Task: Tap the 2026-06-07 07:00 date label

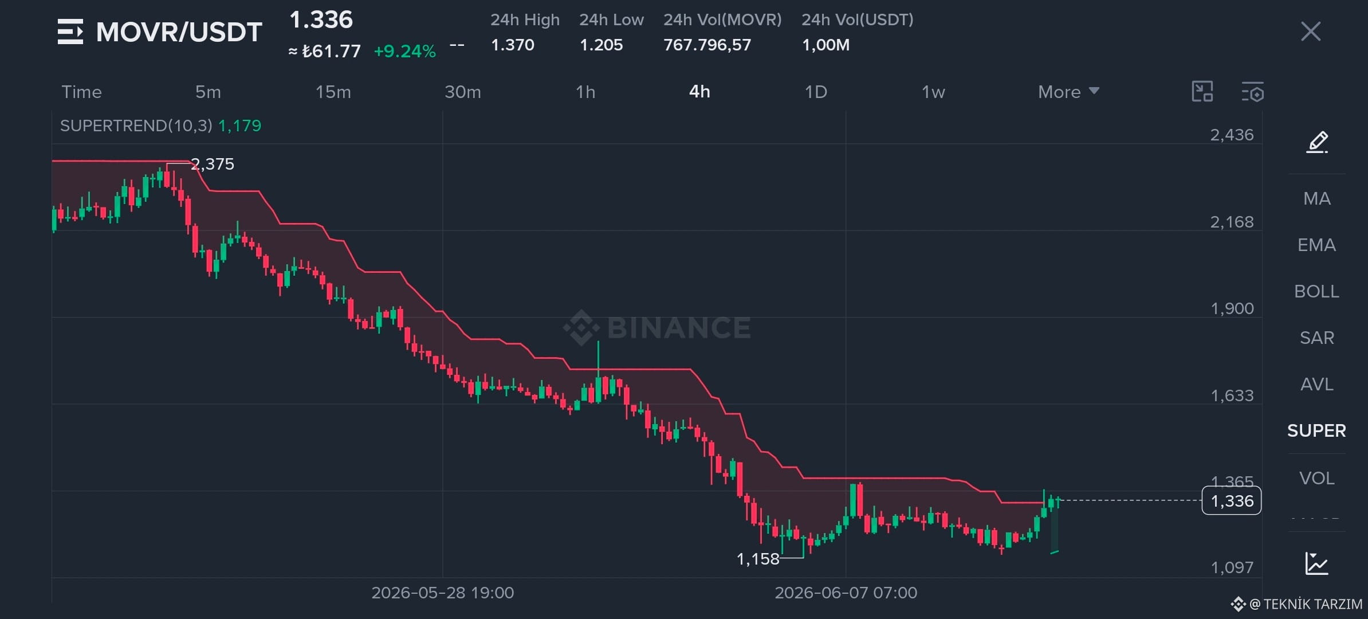Action: pyautogui.click(x=846, y=593)
